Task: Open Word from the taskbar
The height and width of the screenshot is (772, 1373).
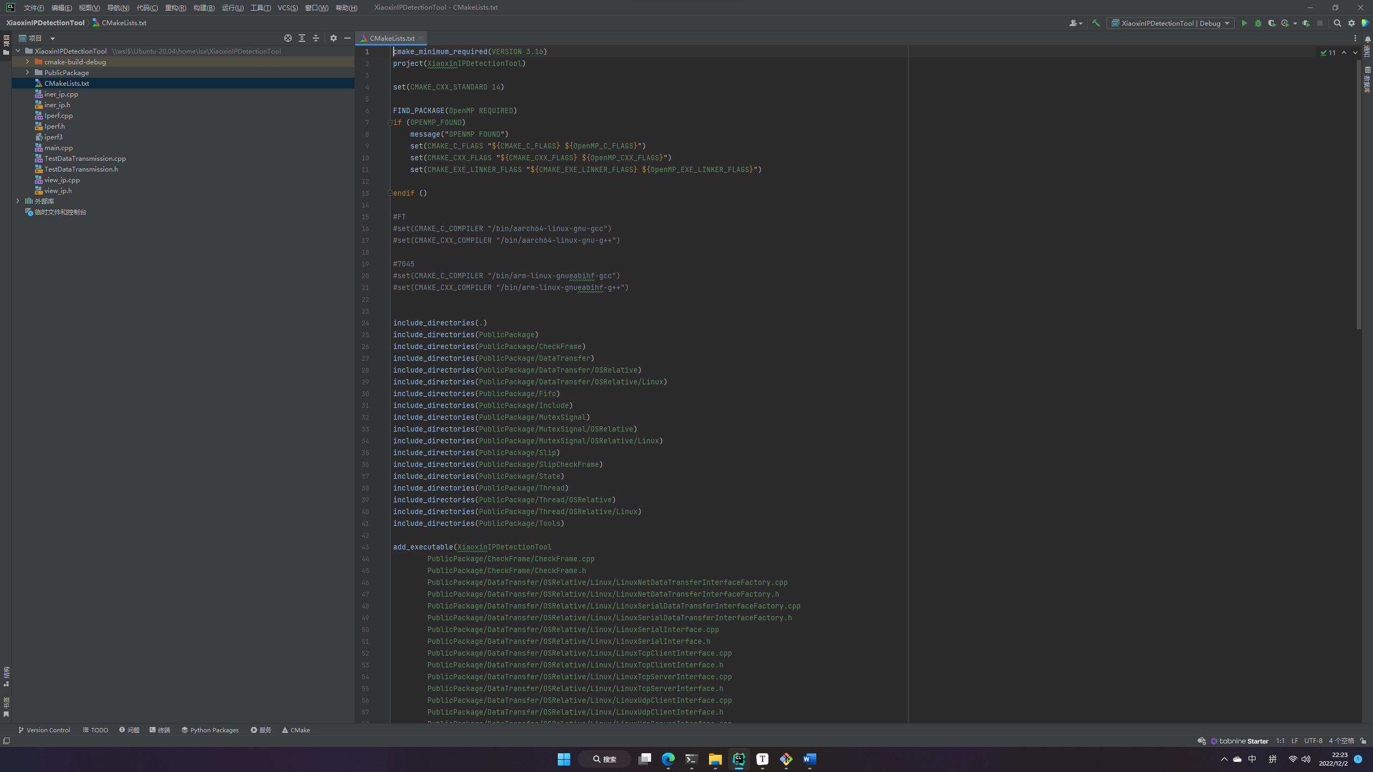Action: coord(809,759)
